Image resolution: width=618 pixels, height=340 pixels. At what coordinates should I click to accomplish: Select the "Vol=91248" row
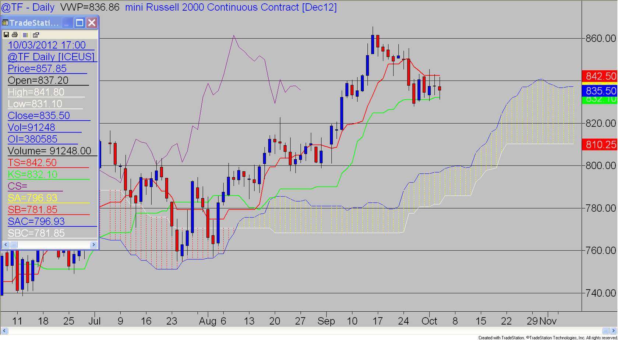45,127
